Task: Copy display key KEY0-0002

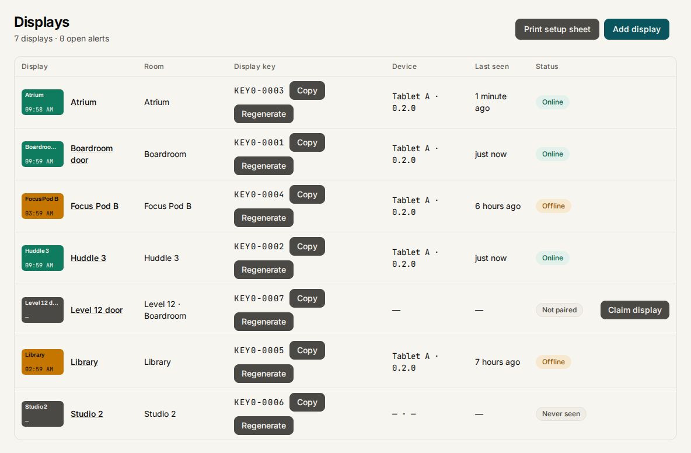Action: (307, 246)
